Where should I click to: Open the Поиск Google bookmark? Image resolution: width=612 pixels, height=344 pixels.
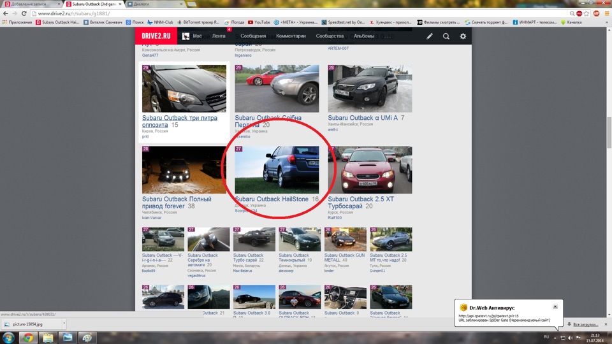point(135,22)
